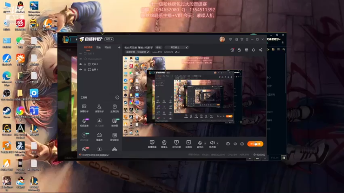
Task: Open the tip link in status bar
Action: click(x=95, y=155)
